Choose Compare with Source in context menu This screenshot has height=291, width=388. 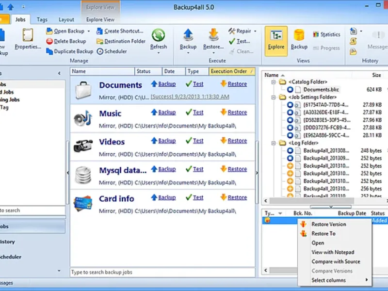tap(335, 261)
